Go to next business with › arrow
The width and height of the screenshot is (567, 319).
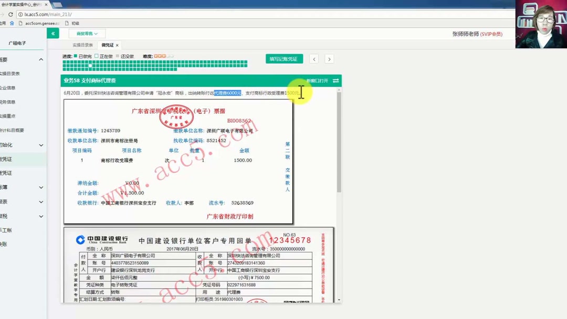click(x=329, y=59)
